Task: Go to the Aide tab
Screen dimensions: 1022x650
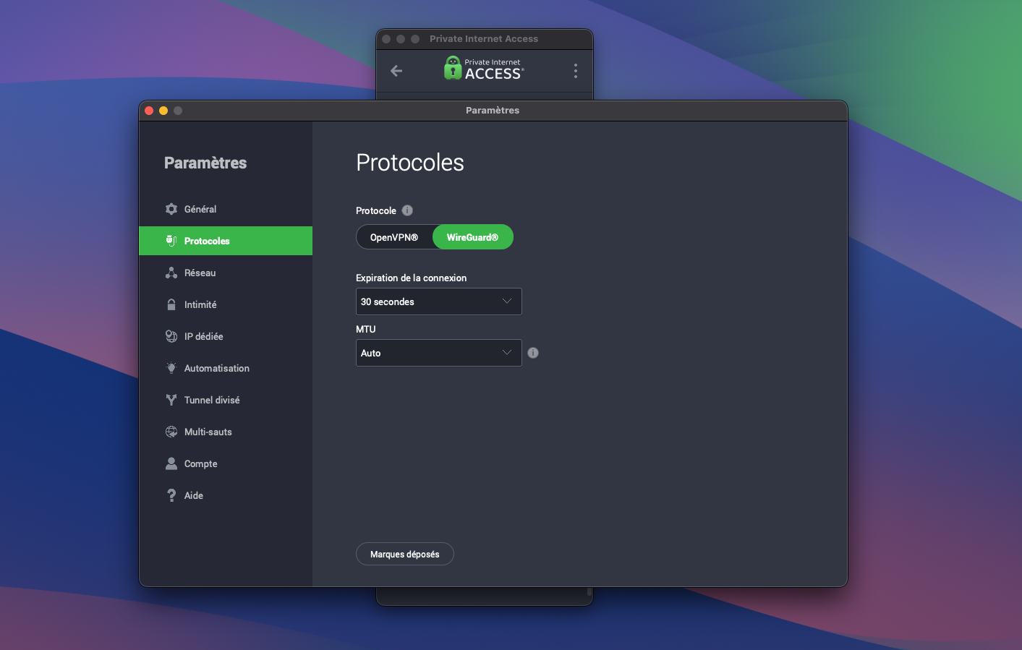Action: (226, 495)
